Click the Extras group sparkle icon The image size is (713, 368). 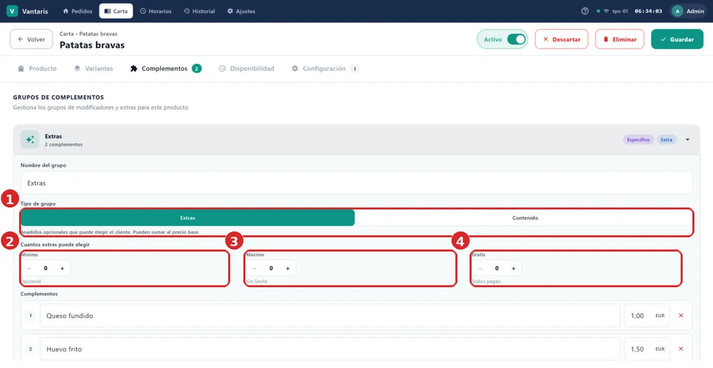coord(30,139)
